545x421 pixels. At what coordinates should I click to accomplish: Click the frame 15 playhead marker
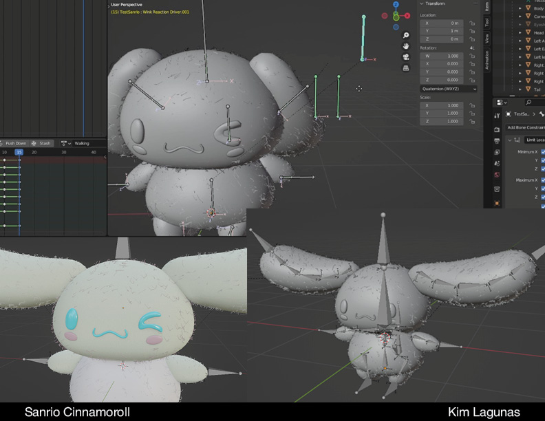point(19,152)
